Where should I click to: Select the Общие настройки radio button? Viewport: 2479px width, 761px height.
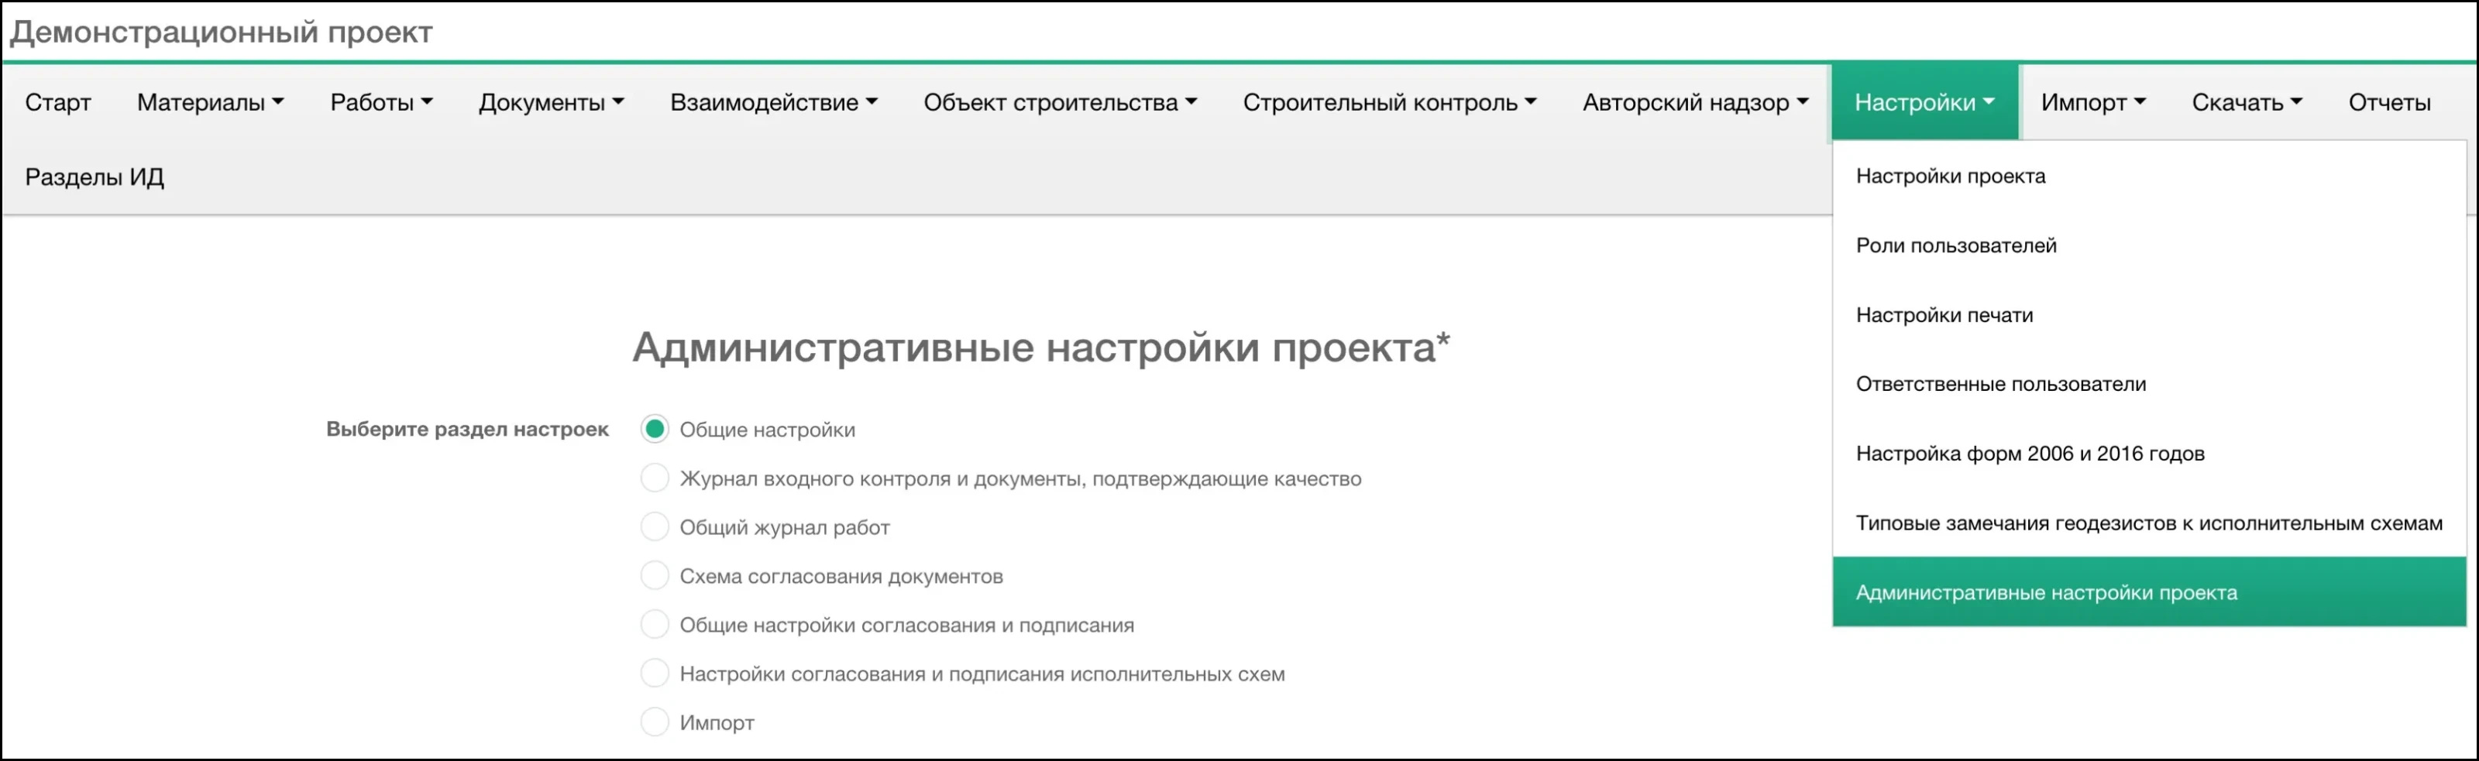tap(655, 430)
